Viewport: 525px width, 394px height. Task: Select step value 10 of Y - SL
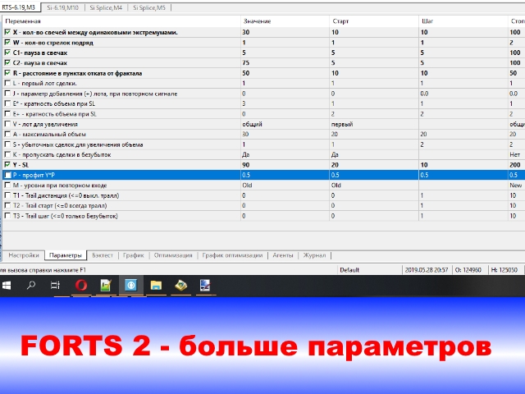(424, 165)
